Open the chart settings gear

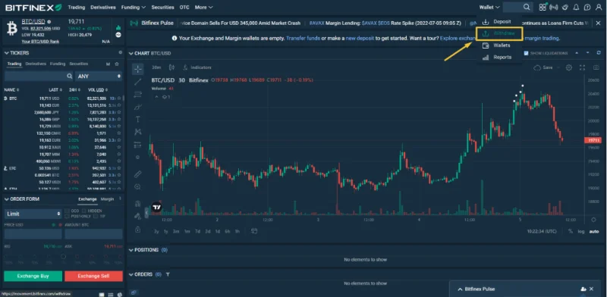[568, 67]
